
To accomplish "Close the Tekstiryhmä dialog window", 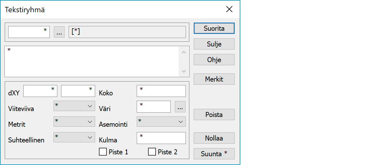I will 229,9.
